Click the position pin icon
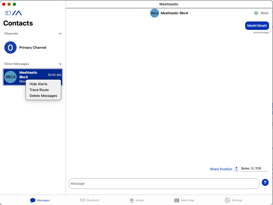This screenshot has height=205, width=273. 236,169
